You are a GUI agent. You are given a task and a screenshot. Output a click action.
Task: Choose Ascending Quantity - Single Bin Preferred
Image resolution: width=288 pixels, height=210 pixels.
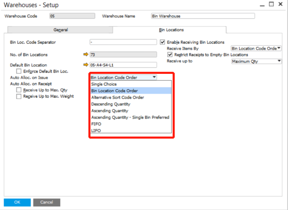point(130,117)
